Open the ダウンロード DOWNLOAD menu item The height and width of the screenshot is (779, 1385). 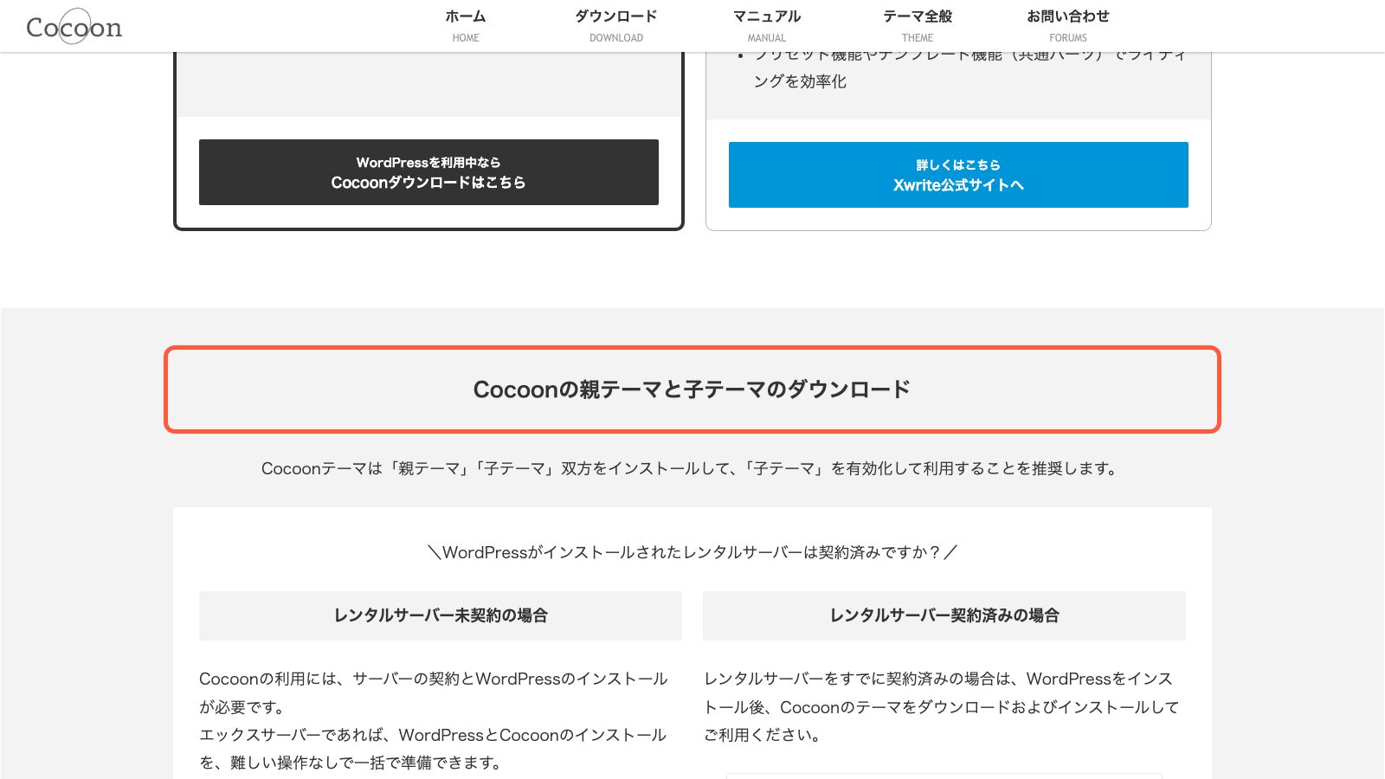616,26
